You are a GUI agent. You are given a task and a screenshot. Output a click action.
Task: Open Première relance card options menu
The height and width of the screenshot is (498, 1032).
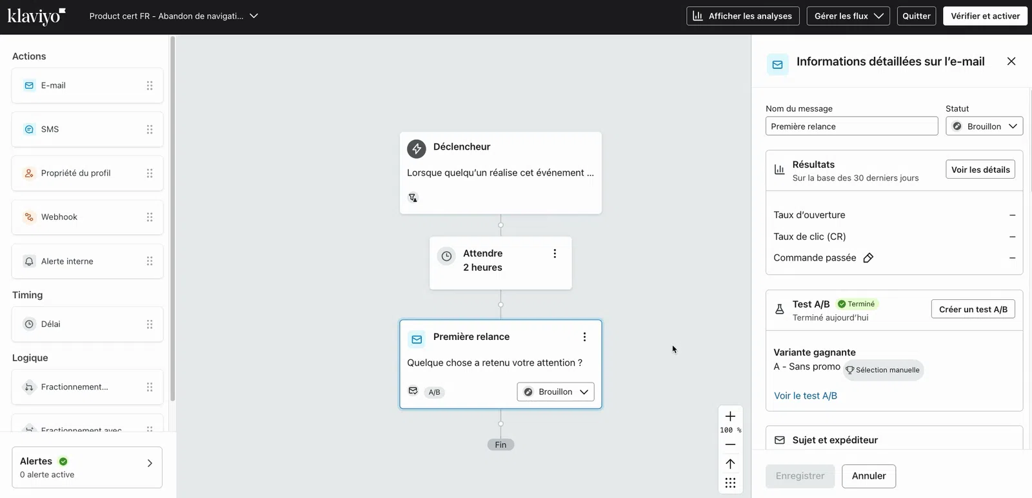pyautogui.click(x=584, y=337)
